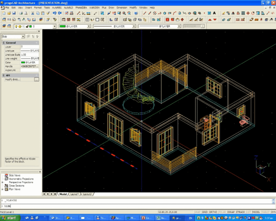
Task: Select the Text tool icon (letter A)
Action: pyautogui.click(x=214, y=13)
